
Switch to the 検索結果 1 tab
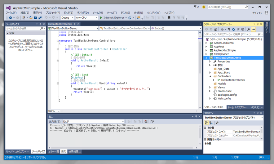pos(74,151)
